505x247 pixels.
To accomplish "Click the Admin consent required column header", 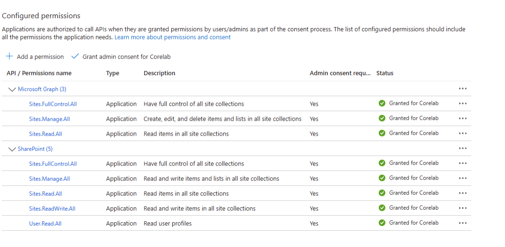I will pos(340,73).
